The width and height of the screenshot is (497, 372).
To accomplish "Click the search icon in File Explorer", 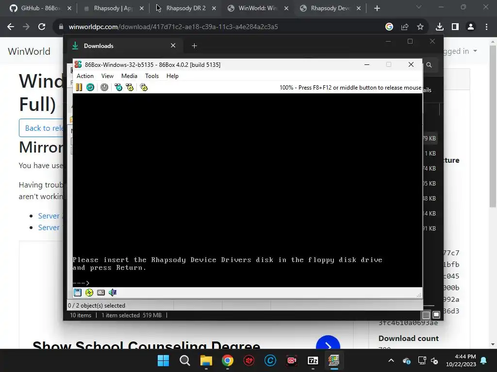I will tap(429, 65).
